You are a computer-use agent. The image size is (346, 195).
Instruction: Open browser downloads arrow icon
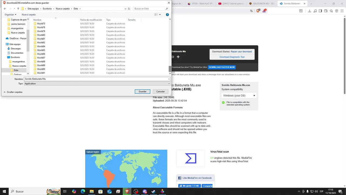coord(310,11)
